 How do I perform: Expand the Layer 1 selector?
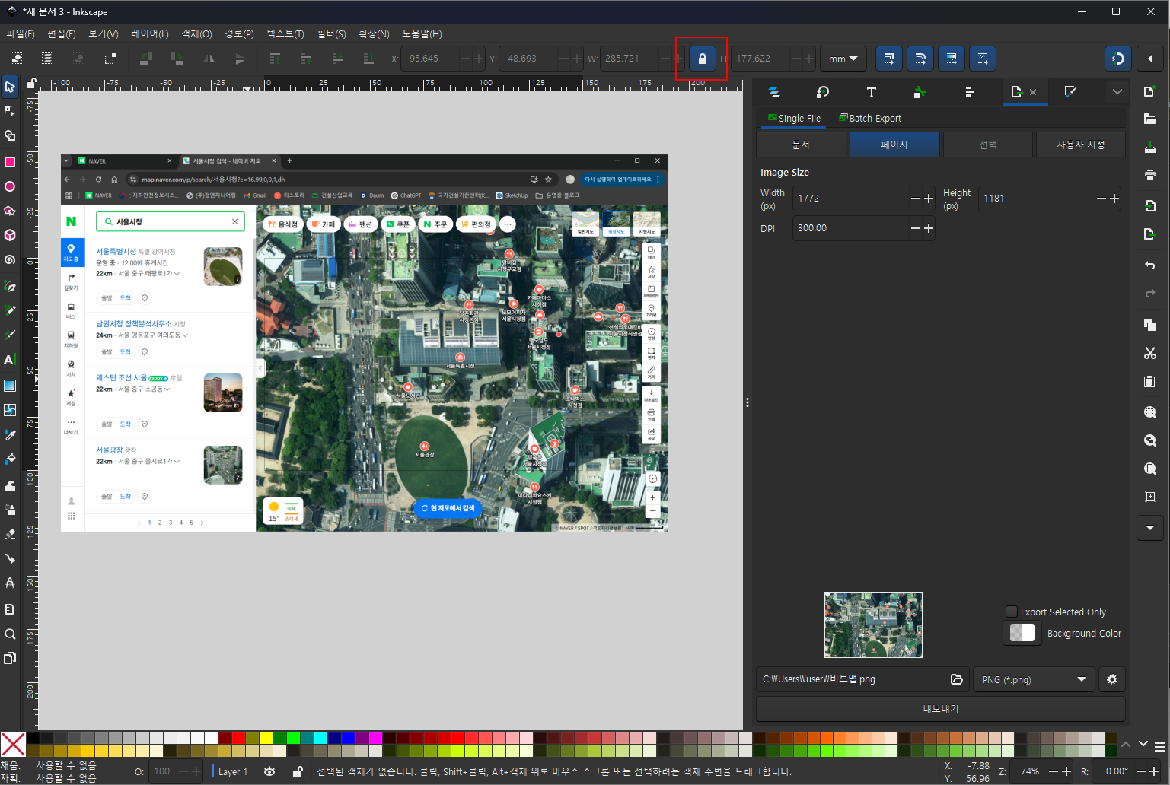click(232, 771)
